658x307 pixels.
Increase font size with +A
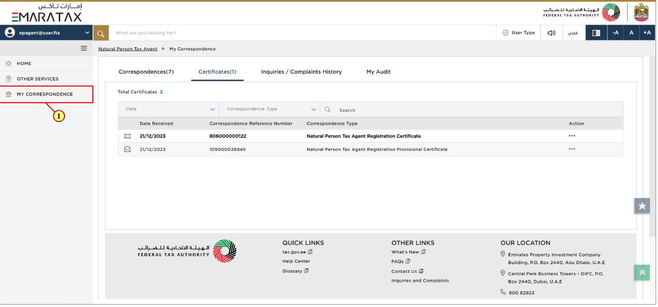point(647,33)
